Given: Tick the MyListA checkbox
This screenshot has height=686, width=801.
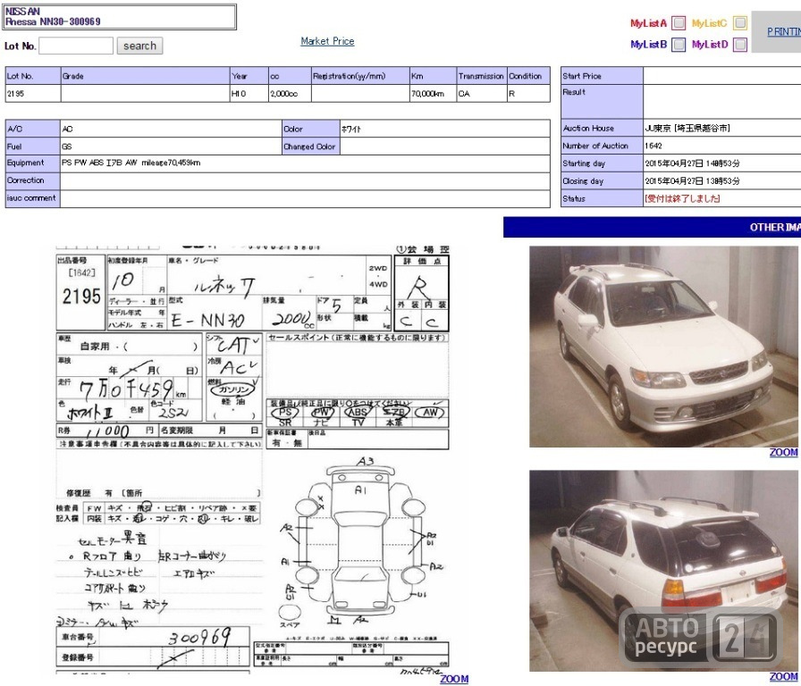Looking at the screenshot, I should coord(679,23).
